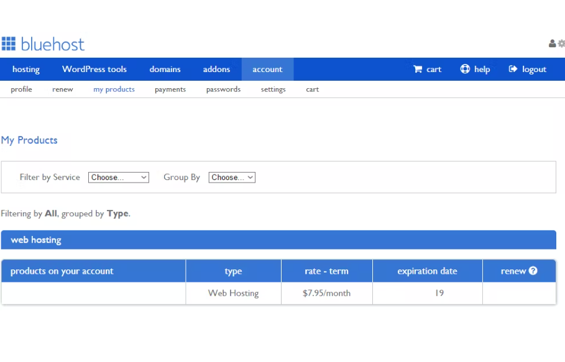
Task: Click the cart text link in header
Action: [434, 69]
